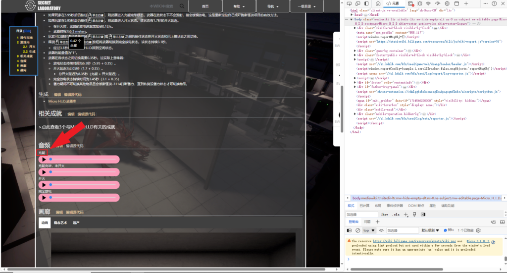Image resolution: width=507 pixels, height=273 pixels.
Task: Add a new style rule plus icon
Action: pyautogui.click(x=406, y=215)
